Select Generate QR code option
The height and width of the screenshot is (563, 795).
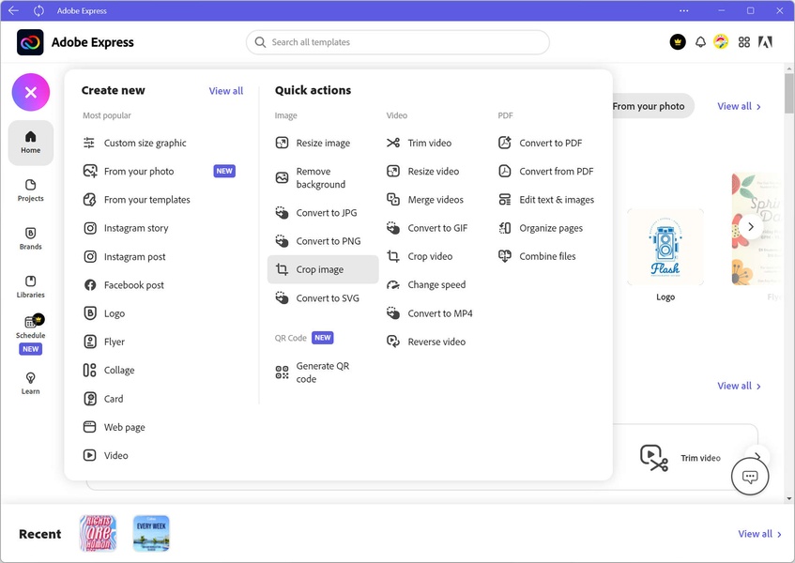click(322, 373)
